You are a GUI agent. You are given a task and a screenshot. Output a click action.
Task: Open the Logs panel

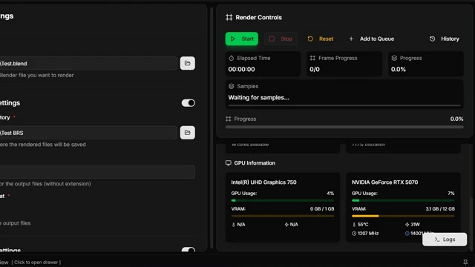coord(445,240)
